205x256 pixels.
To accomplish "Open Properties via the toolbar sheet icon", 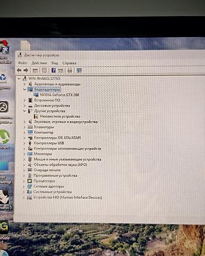I will pyautogui.click(x=44, y=70).
